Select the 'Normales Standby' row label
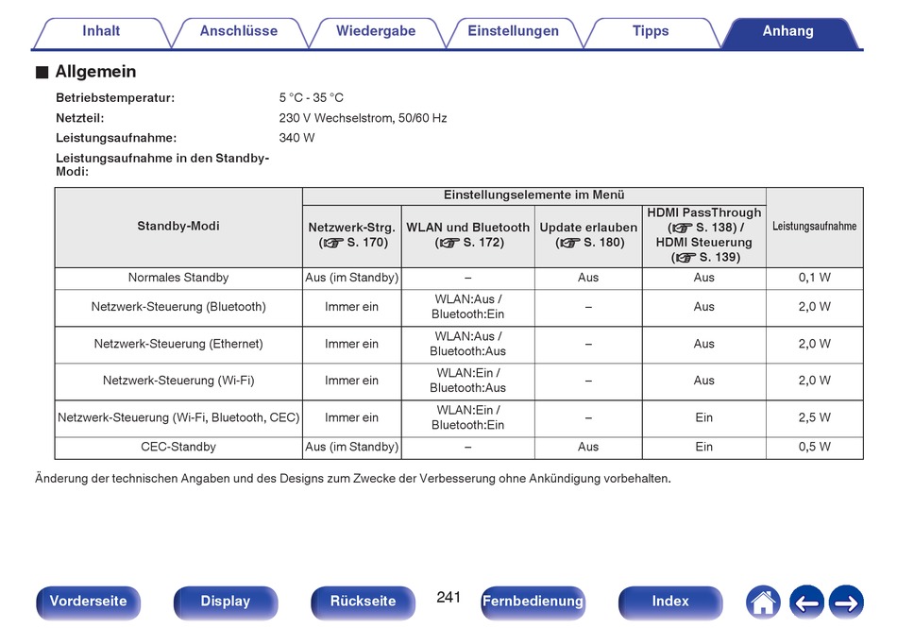Image resolution: width=897 pixels, height=628 pixels. pyautogui.click(x=178, y=278)
